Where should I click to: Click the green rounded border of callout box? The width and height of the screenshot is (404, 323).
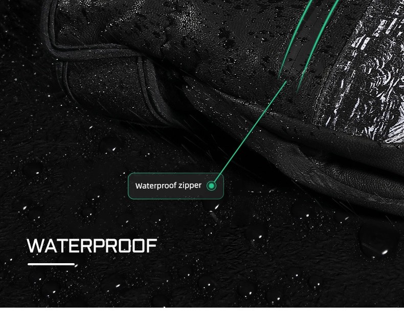(176, 173)
